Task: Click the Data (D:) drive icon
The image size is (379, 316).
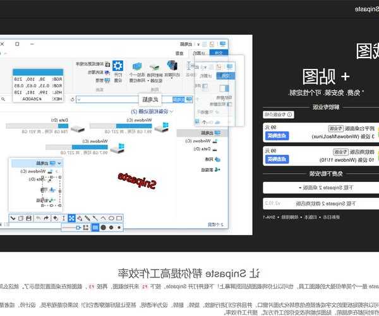Action: [77, 129]
